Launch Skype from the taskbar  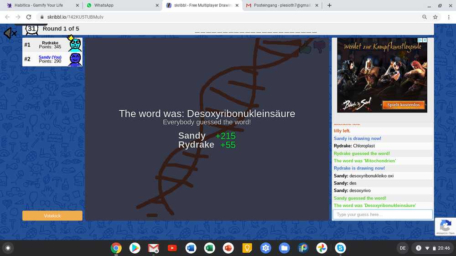coord(340,248)
